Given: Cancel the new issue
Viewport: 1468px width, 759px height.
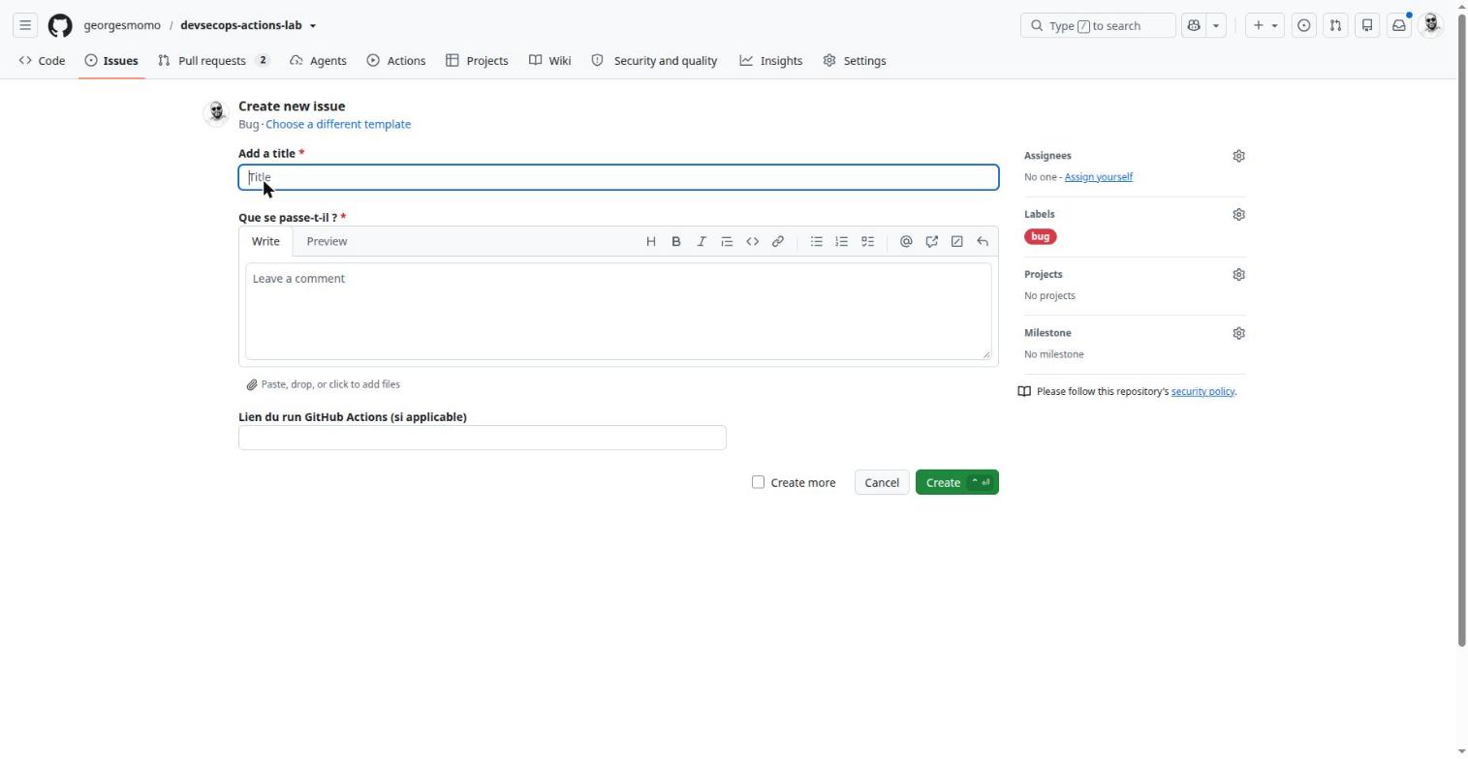Looking at the screenshot, I should tap(882, 482).
